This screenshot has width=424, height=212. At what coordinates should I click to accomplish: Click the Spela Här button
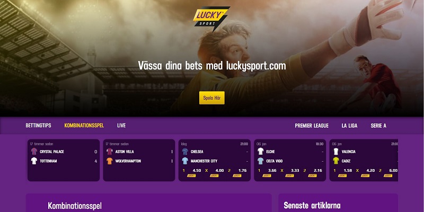[x=211, y=98]
